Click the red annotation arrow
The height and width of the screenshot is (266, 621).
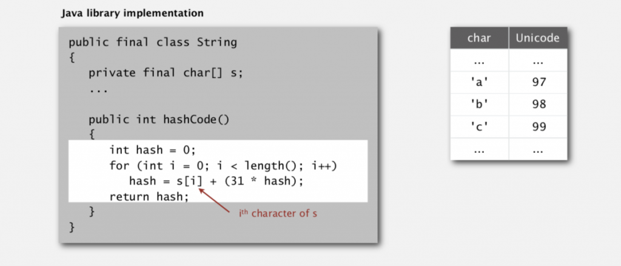(x=216, y=201)
